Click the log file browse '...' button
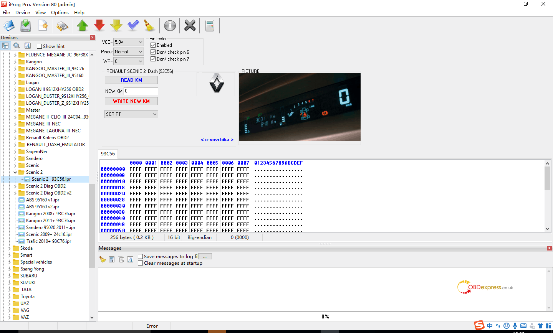Screen dimensions: 553x333 205,257
